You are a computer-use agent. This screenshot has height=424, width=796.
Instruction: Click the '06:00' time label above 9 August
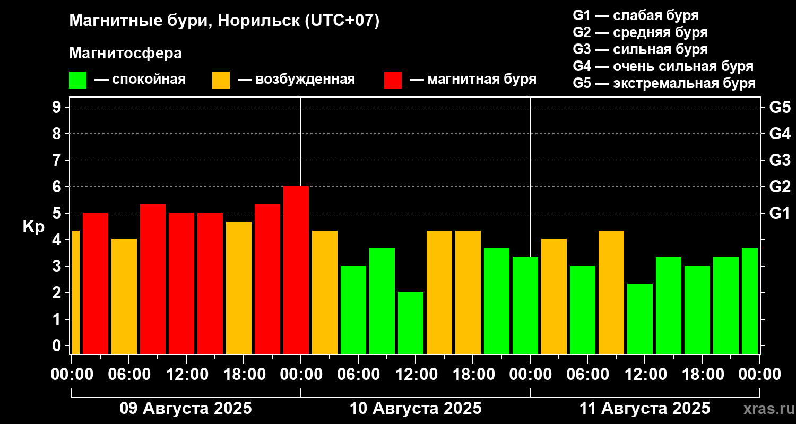[129, 375]
